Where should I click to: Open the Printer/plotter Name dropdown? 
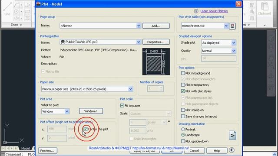click(x=139, y=42)
